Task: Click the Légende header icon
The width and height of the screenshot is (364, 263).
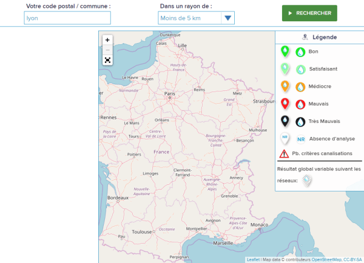Action: [306, 38]
